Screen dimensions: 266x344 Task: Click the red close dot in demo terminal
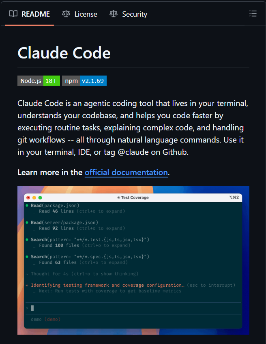tap(28, 198)
